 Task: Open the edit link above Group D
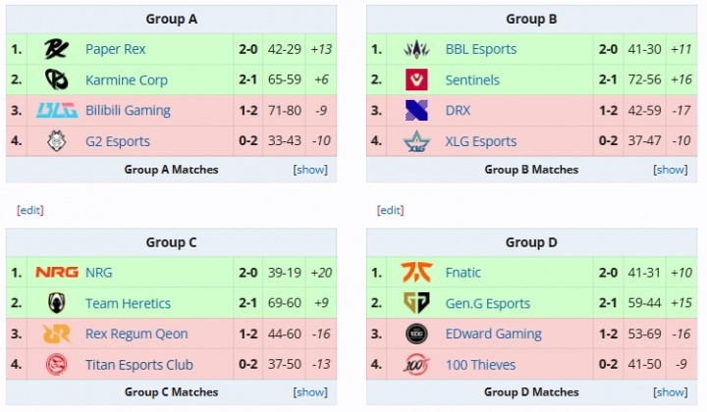click(x=391, y=210)
